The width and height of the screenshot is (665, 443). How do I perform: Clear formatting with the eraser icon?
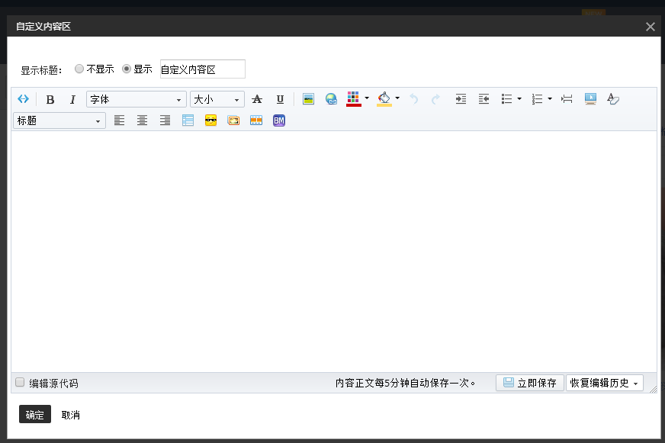[x=613, y=99]
